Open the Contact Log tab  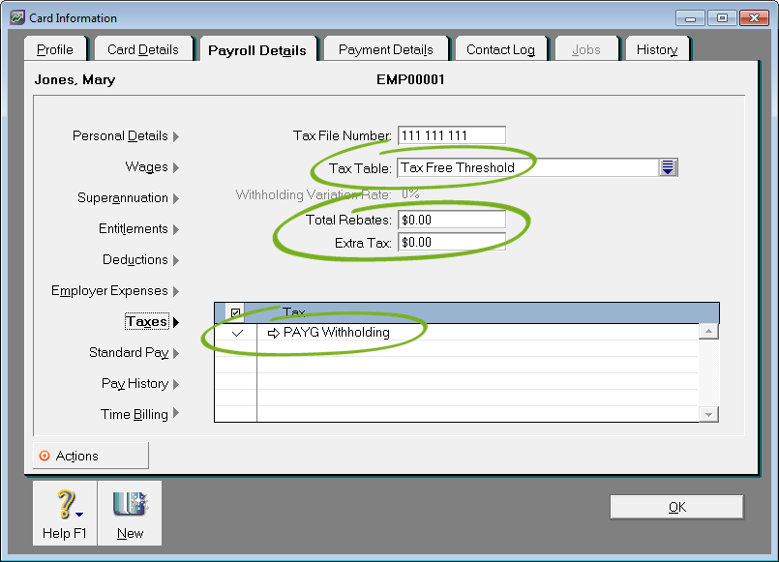500,48
